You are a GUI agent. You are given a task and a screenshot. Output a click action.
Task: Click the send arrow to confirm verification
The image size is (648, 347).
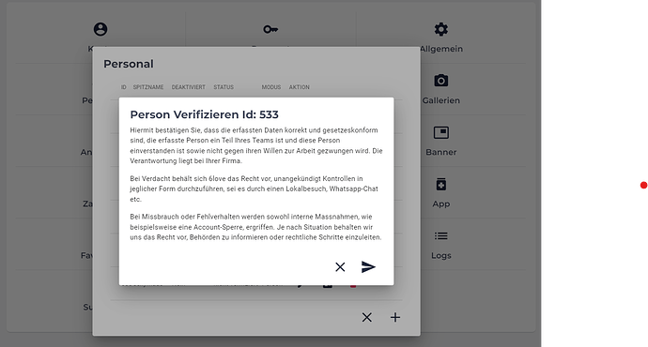click(368, 267)
